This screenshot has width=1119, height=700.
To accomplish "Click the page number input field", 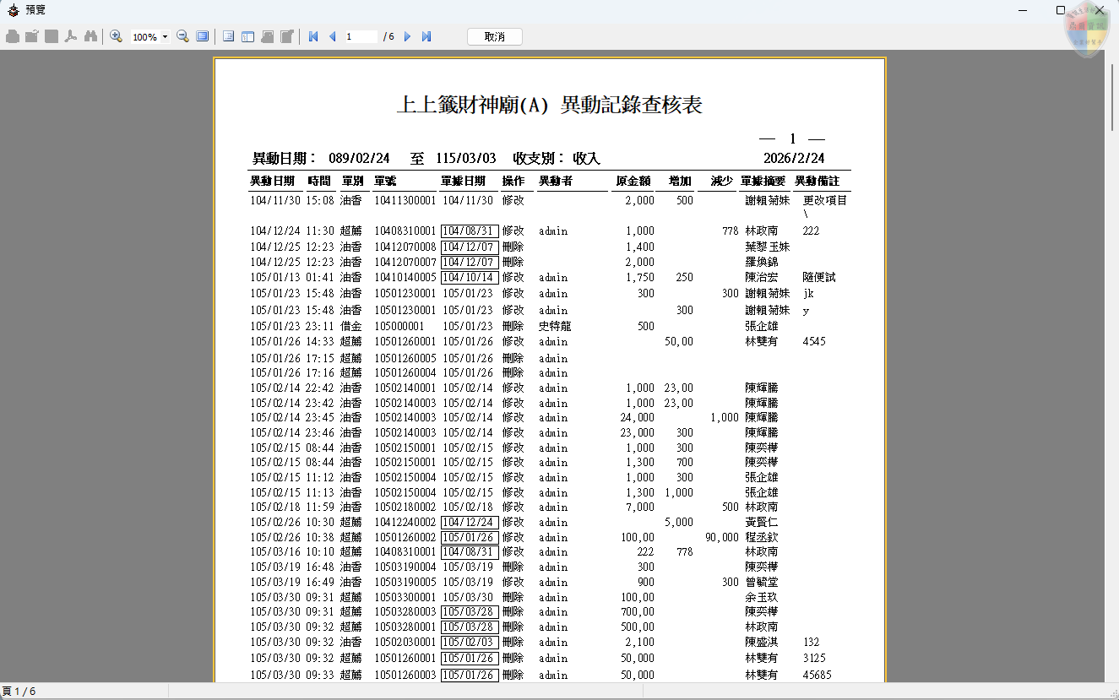I will (x=361, y=36).
